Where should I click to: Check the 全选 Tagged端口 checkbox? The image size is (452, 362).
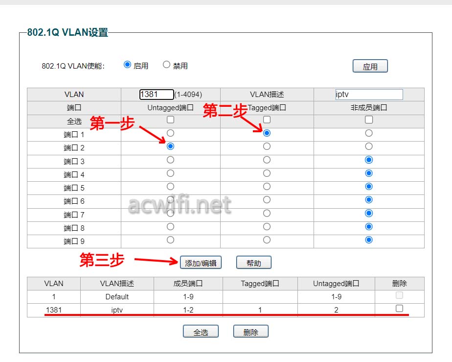267,120
